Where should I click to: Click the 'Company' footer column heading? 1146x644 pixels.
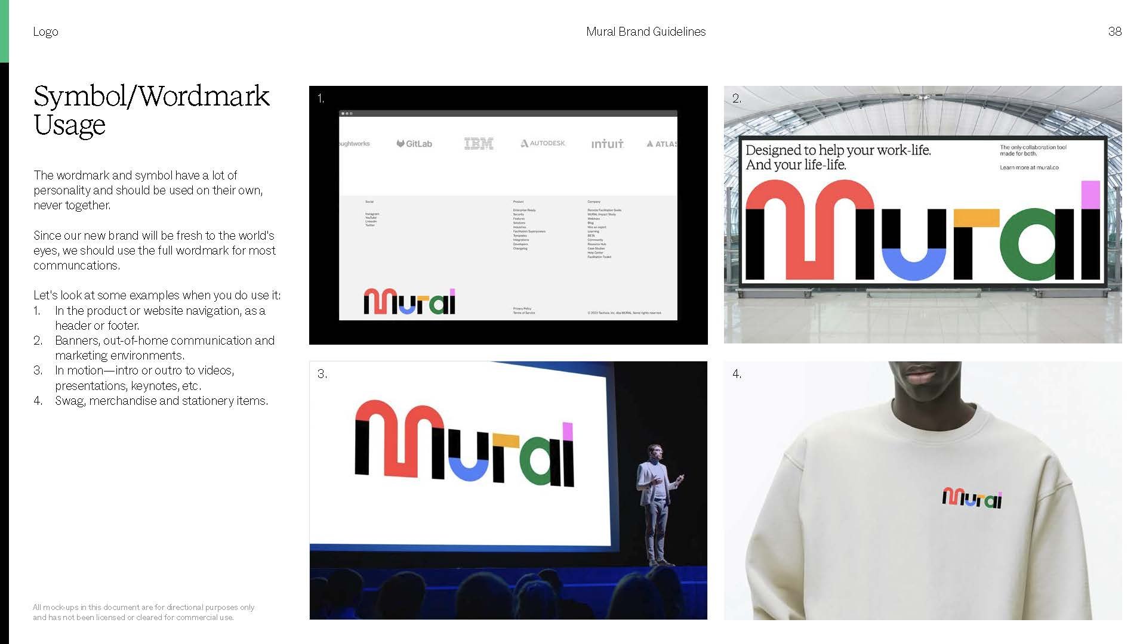[594, 202]
